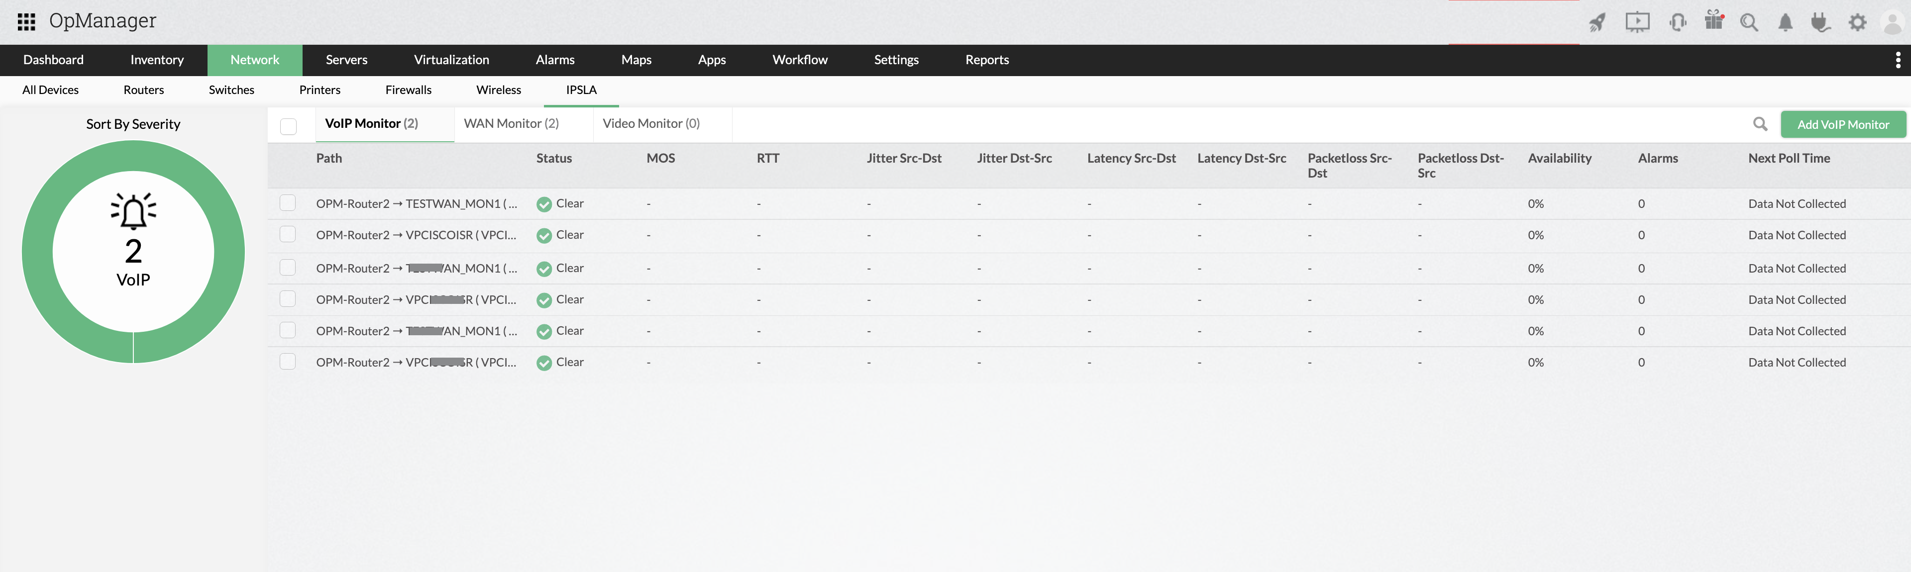Toggle the select-all checkbox next to VoIP Monitor
Image resolution: width=1911 pixels, height=572 pixels.
coord(289,126)
